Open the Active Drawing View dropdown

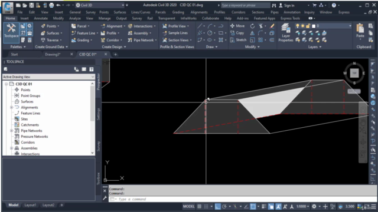click(x=48, y=77)
